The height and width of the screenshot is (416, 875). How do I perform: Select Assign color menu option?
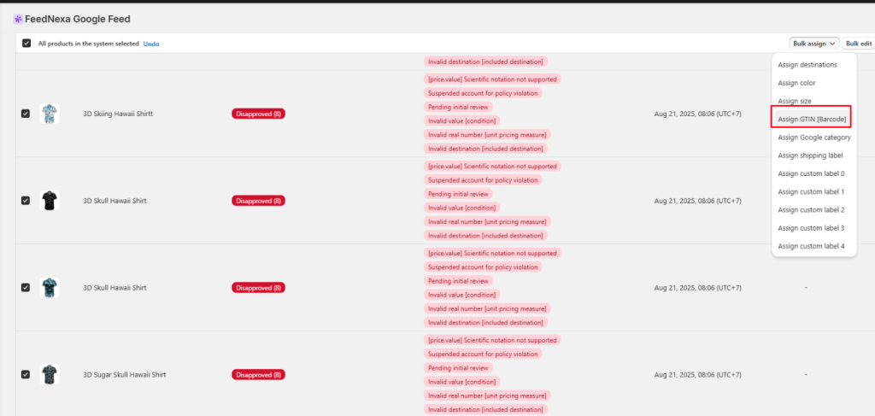point(796,83)
